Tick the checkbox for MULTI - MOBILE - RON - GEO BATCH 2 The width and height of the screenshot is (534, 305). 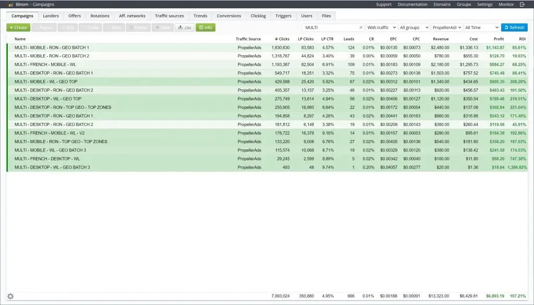point(11,56)
